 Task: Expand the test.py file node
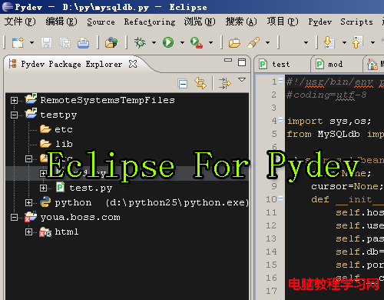pos(43,188)
